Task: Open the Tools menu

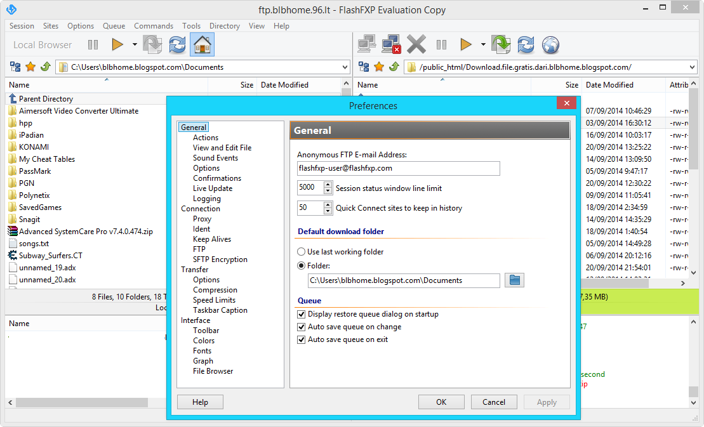Action: pos(191,26)
